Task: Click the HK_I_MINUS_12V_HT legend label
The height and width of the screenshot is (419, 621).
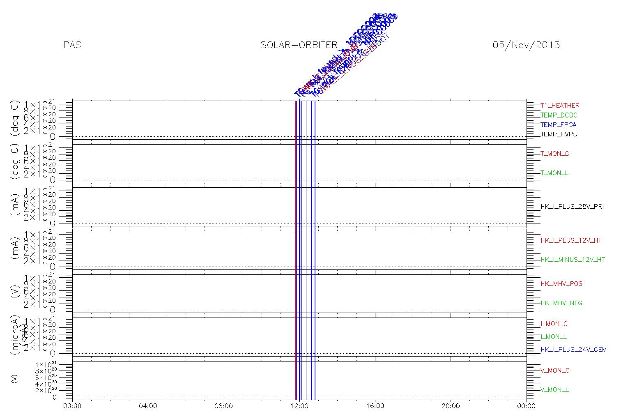Action: pos(573,260)
